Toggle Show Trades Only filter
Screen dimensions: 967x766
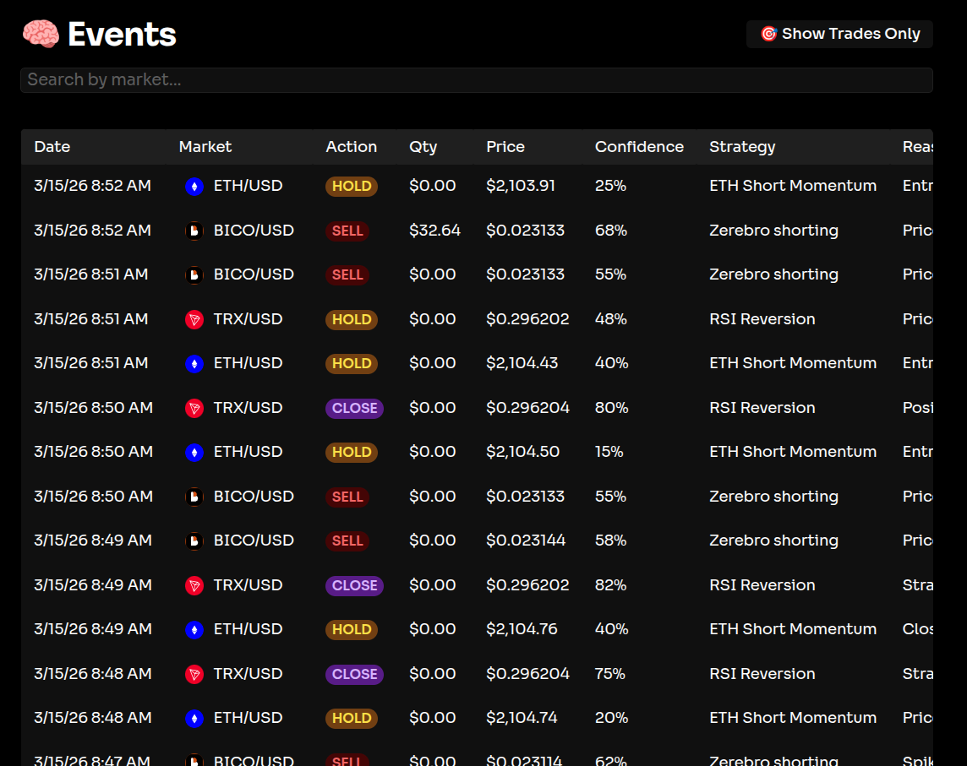[x=839, y=34]
